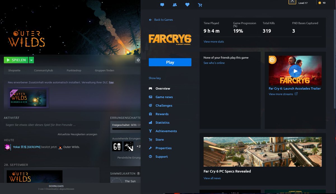
Task: Play the Far Cry 6 trailer video
Action: pos(295,71)
